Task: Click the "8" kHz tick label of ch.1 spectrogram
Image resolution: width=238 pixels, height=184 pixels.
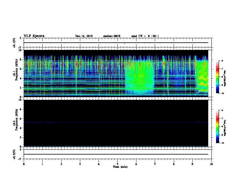Action: click(x=21, y=60)
